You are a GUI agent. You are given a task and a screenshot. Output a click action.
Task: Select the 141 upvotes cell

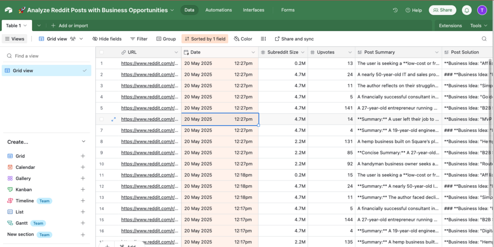point(331,108)
